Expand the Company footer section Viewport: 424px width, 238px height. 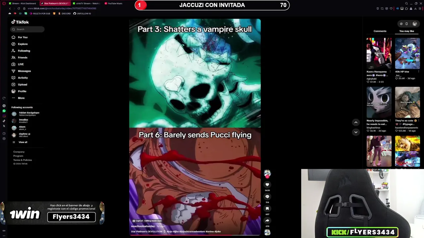[19, 152]
